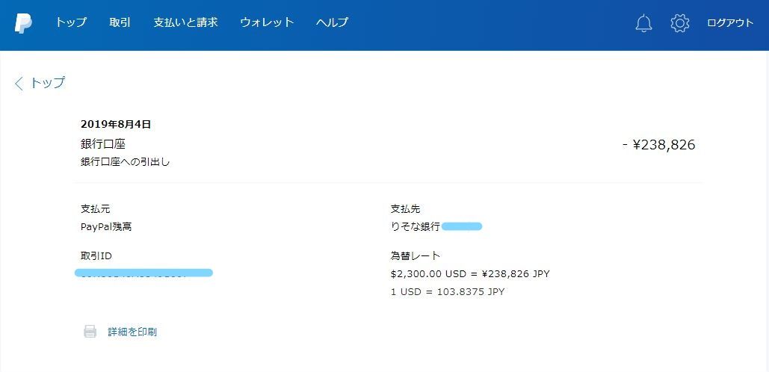
Task: Click the 支払元 label
Action: click(x=95, y=209)
